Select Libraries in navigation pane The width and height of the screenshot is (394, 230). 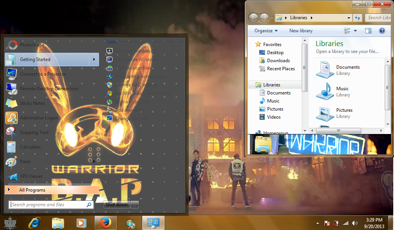tap(274, 84)
